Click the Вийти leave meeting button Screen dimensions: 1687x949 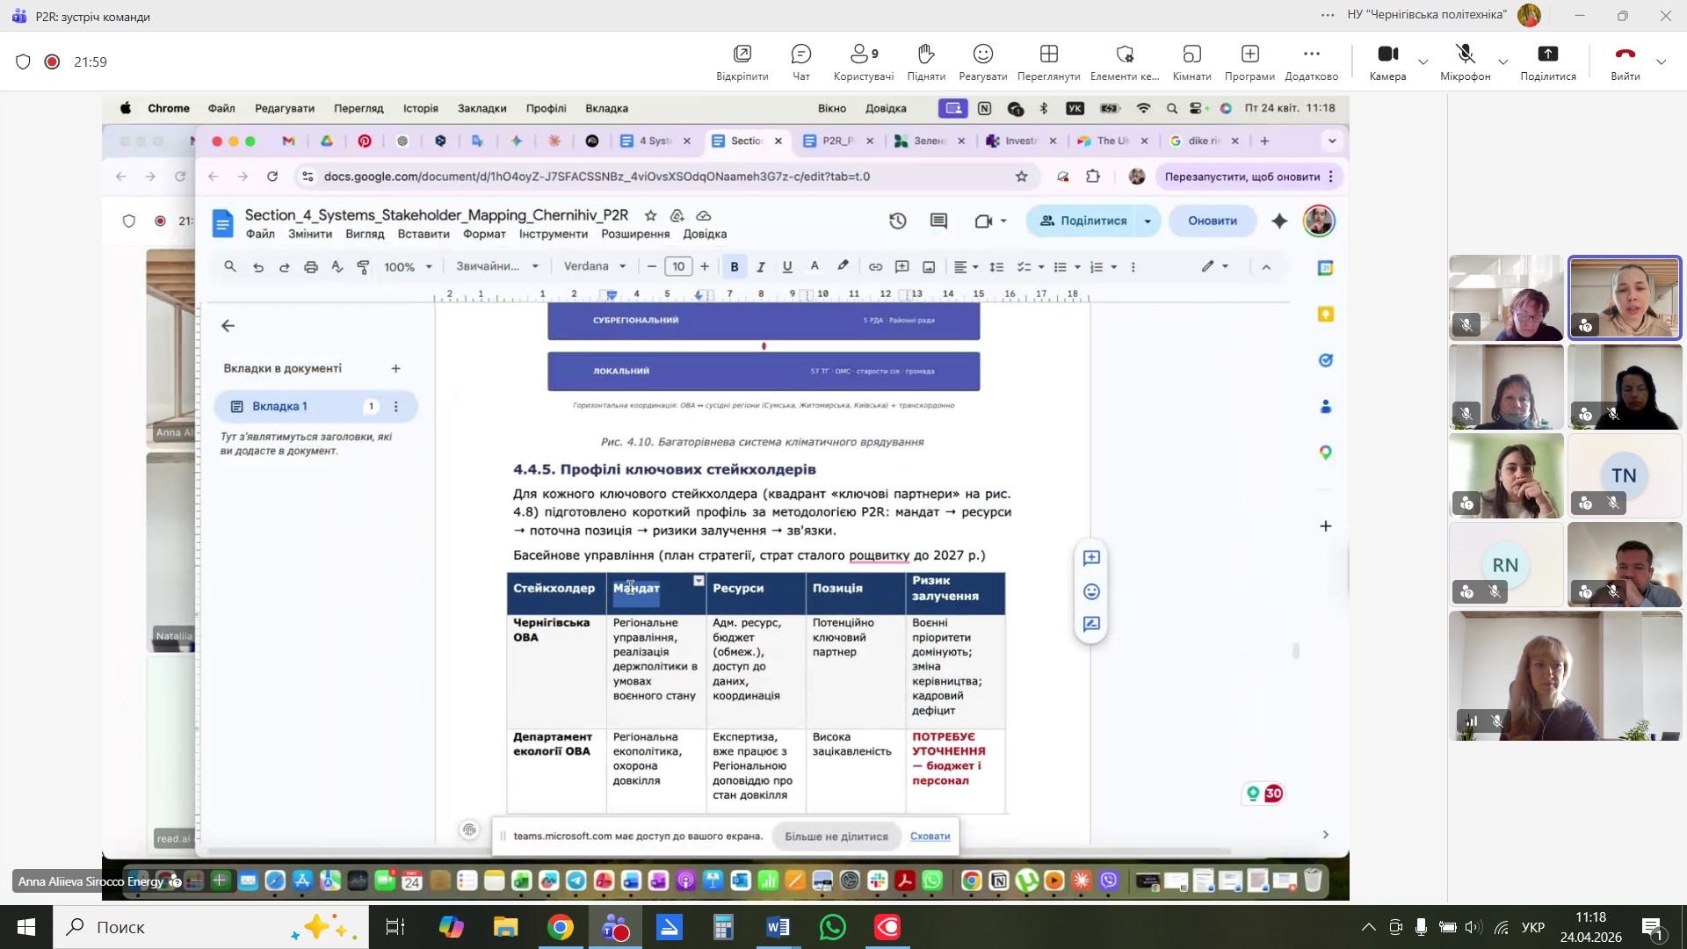pos(1625,54)
